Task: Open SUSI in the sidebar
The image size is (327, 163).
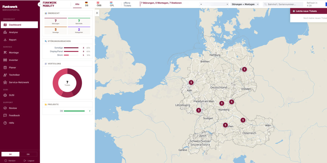Action: 19,95
